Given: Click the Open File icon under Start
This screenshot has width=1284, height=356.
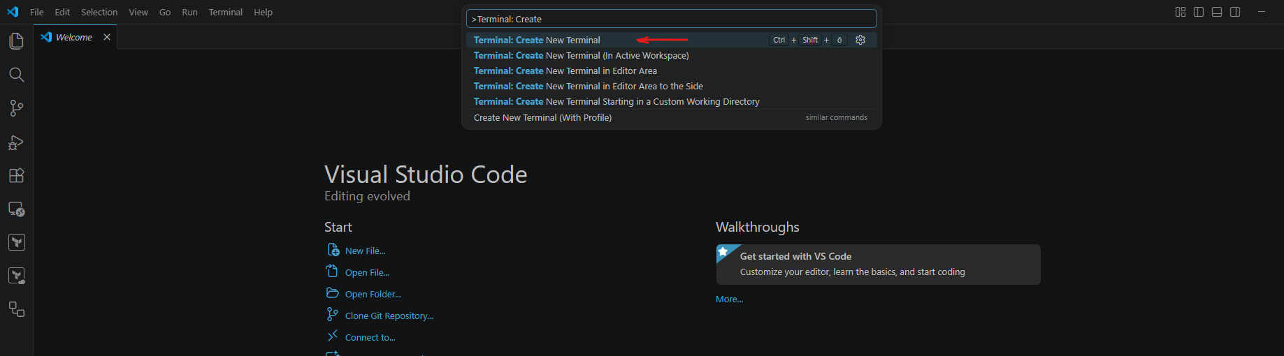Looking at the screenshot, I should [x=333, y=271].
